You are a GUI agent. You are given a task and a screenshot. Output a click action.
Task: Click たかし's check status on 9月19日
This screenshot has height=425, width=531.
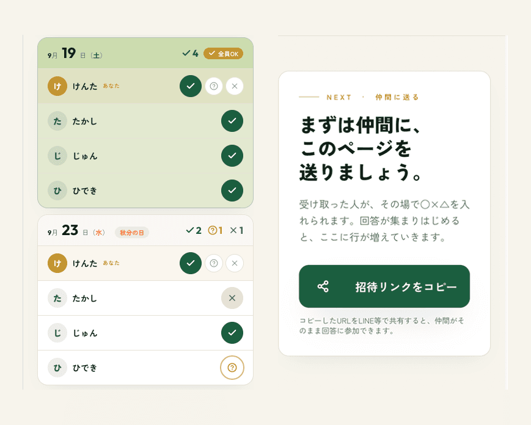[232, 121]
